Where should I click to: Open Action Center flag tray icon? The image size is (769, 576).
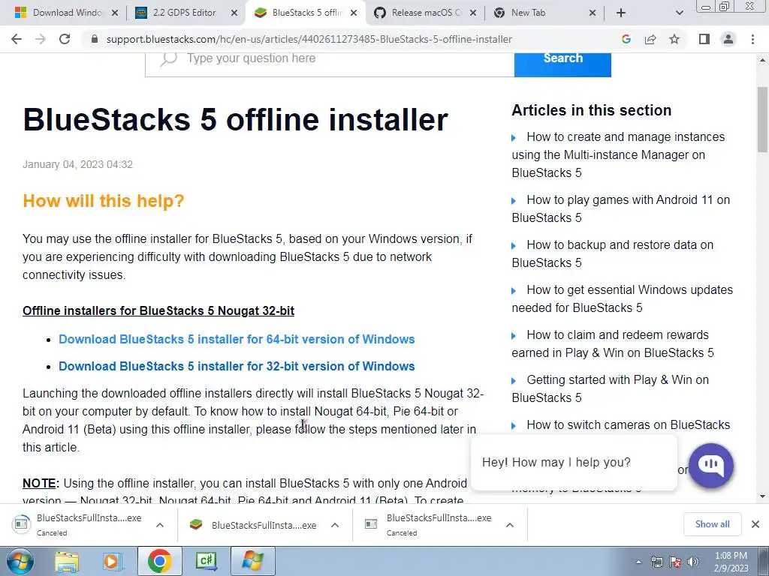coord(675,562)
